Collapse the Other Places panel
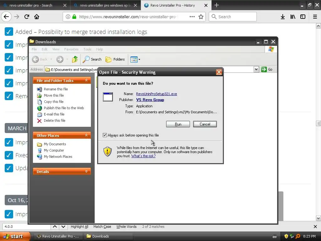Screen dimensions: 321x241 click(87, 135)
